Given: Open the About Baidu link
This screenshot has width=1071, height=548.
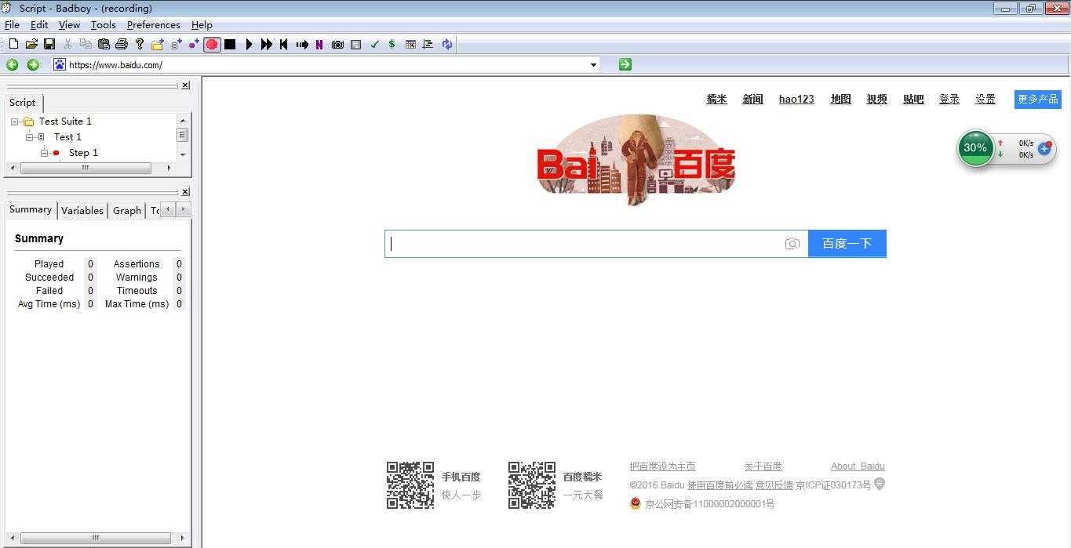Looking at the screenshot, I should click(858, 466).
